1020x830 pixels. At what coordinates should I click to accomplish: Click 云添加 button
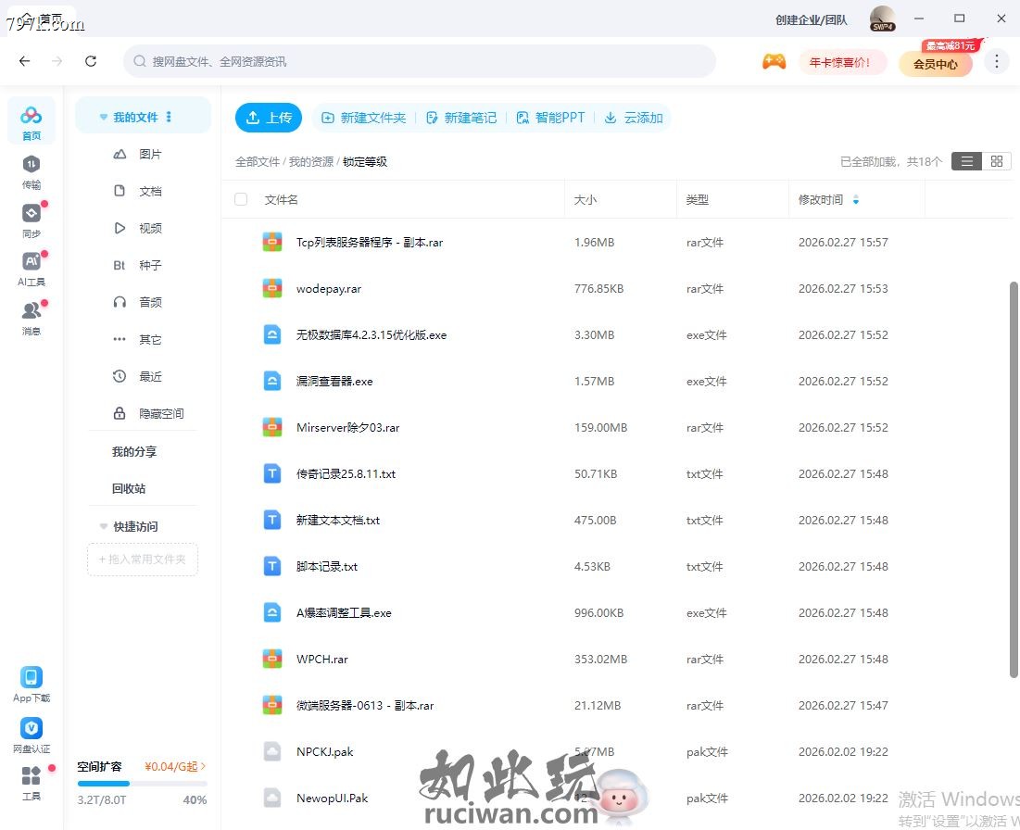[634, 118]
